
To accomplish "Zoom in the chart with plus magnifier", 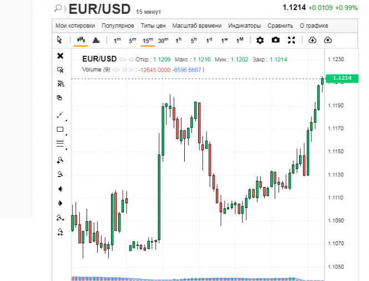I will 60,160.
